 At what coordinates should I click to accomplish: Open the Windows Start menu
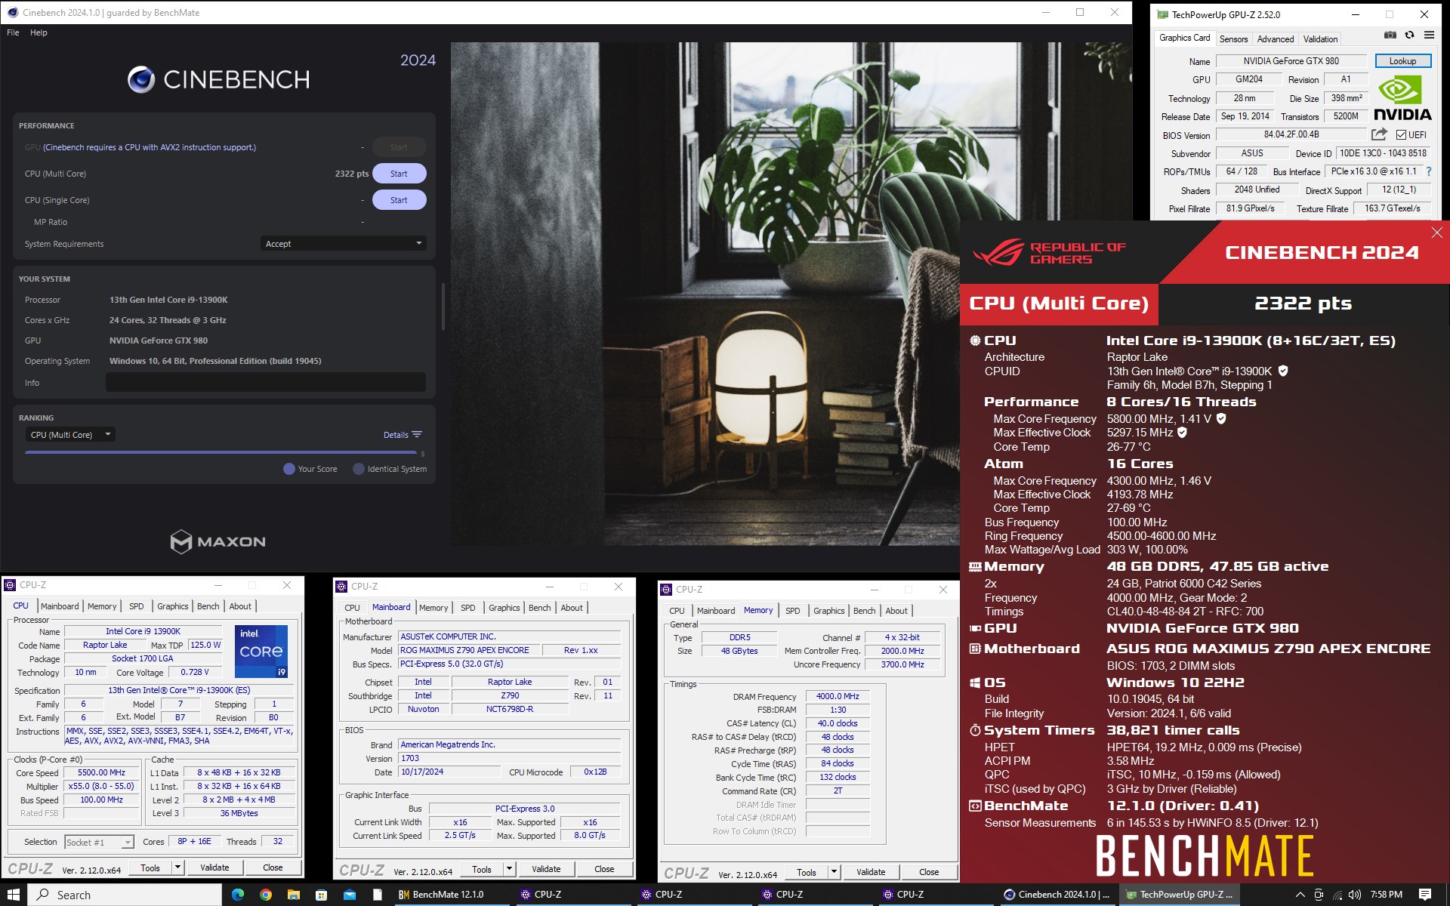coord(14,895)
